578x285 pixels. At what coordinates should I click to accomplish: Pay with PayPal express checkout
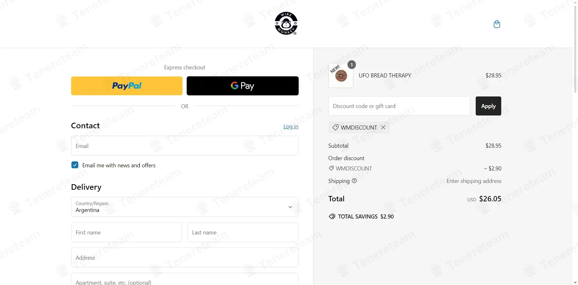127,86
